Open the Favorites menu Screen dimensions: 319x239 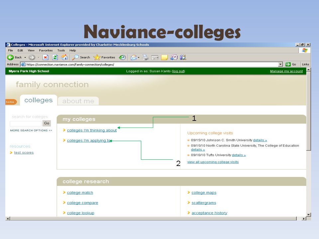tap(46, 50)
